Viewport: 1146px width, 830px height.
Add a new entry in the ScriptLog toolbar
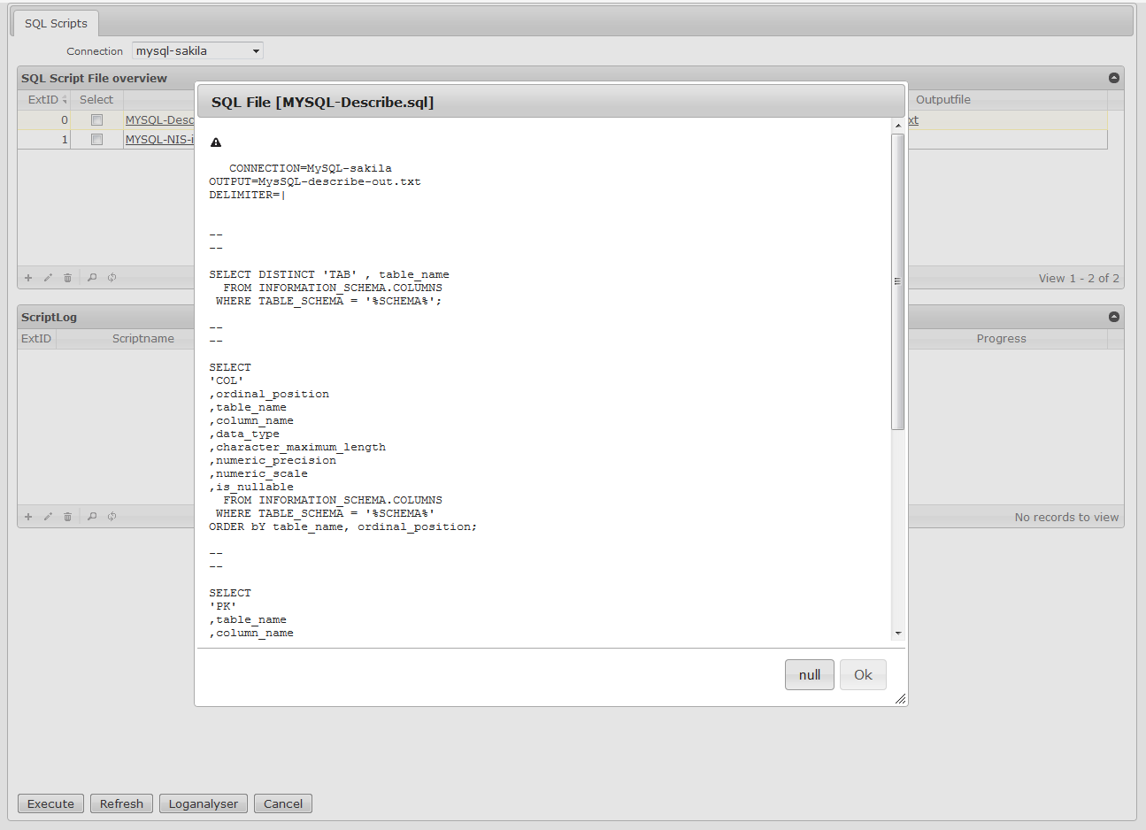tap(27, 516)
